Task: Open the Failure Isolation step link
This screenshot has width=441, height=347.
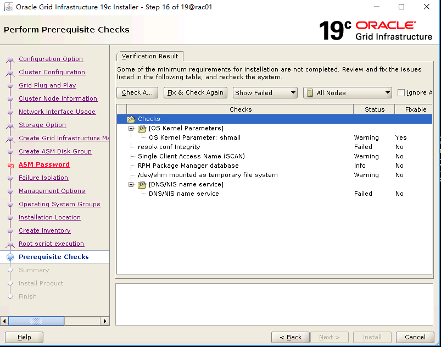Action: pos(43,178)
